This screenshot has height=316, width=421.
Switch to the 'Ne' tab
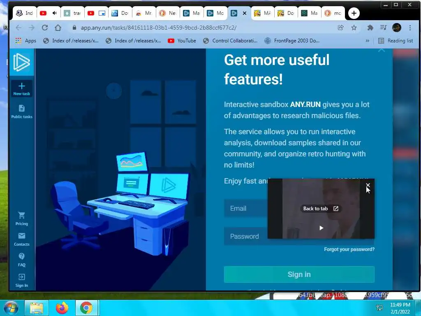tap(168, 13)
